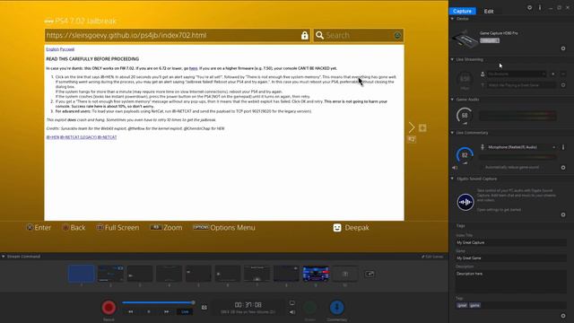Click the browser add window plus icon

click(422, 127)
